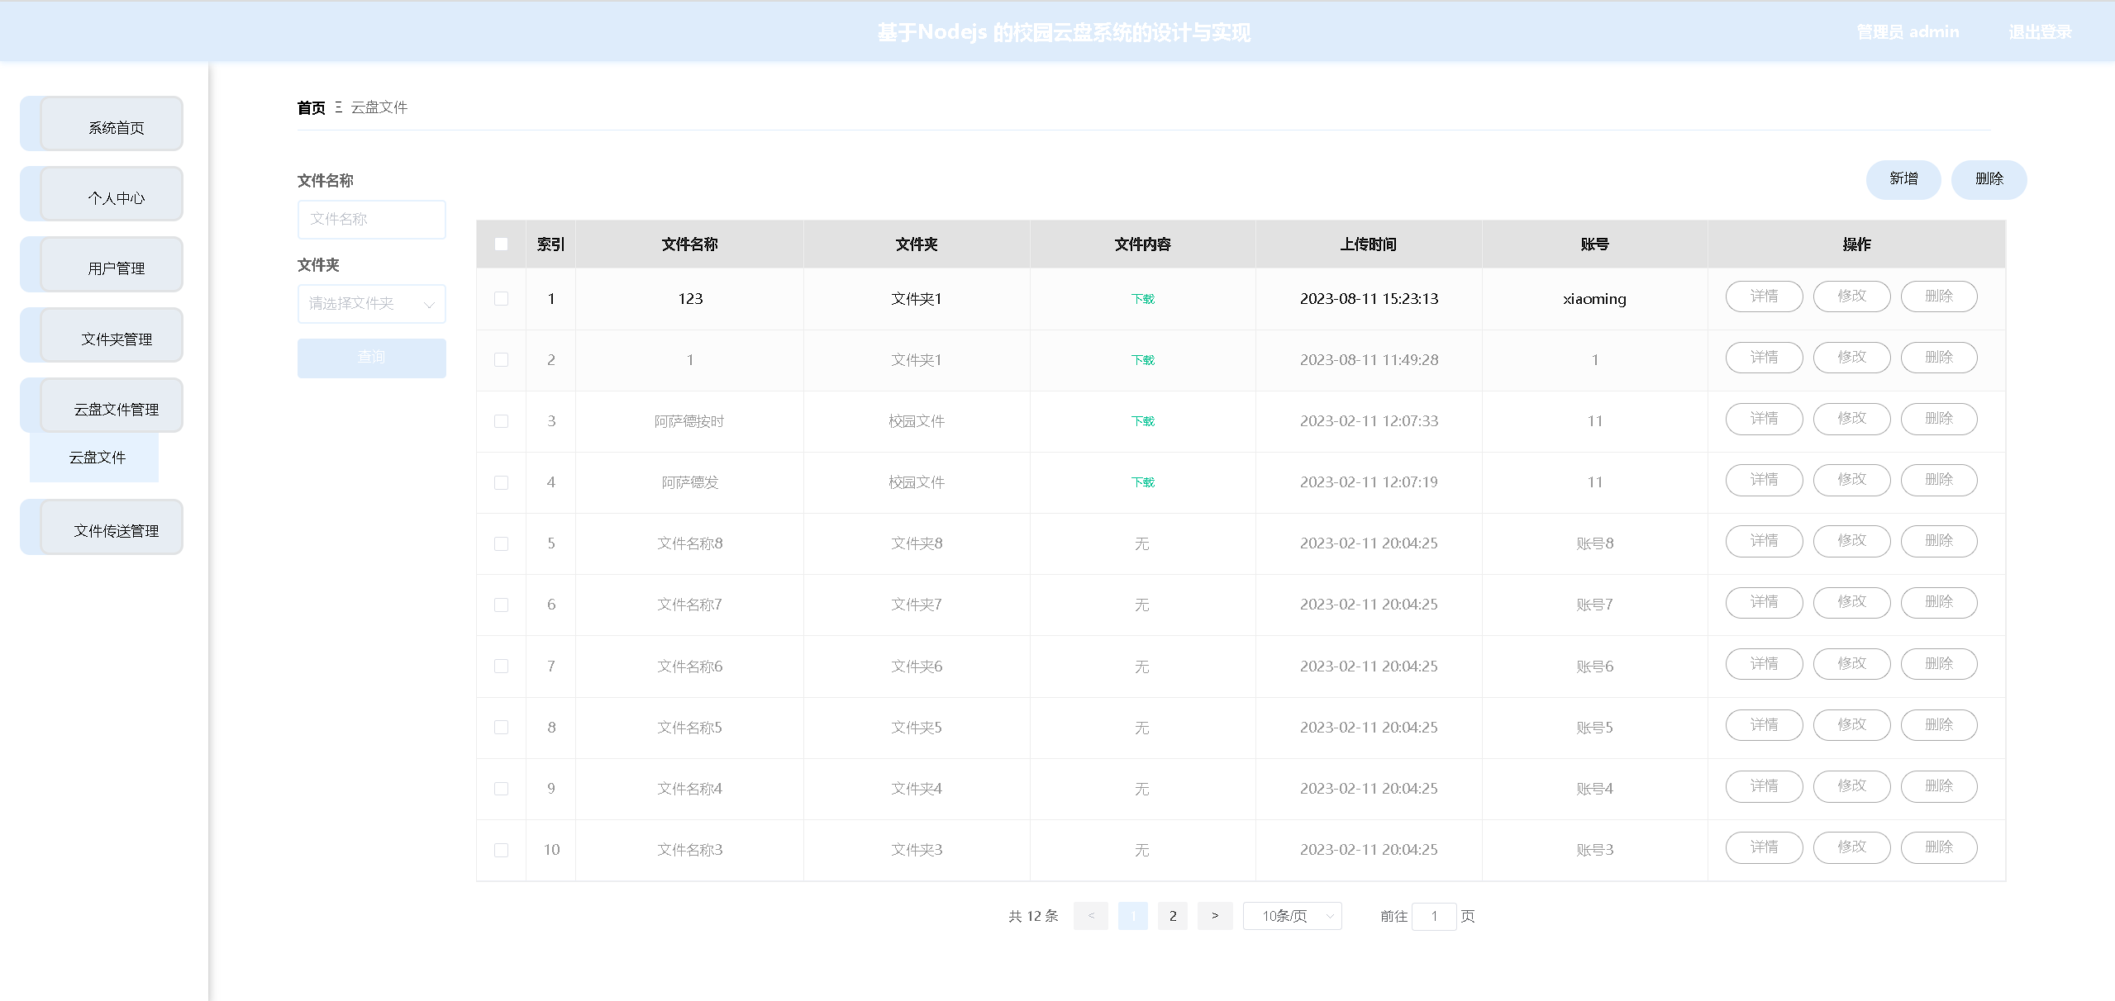Select checkbox for 阿萨德发 row

pos(501,482)
